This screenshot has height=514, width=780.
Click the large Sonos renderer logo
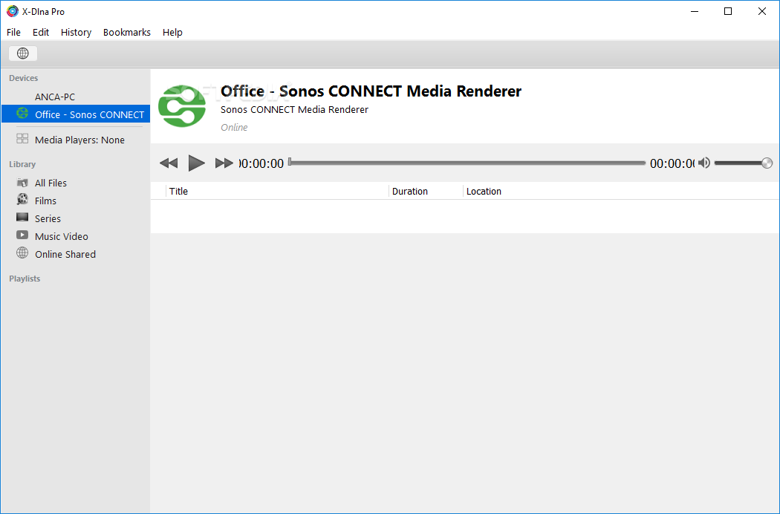tap(182, 106)
